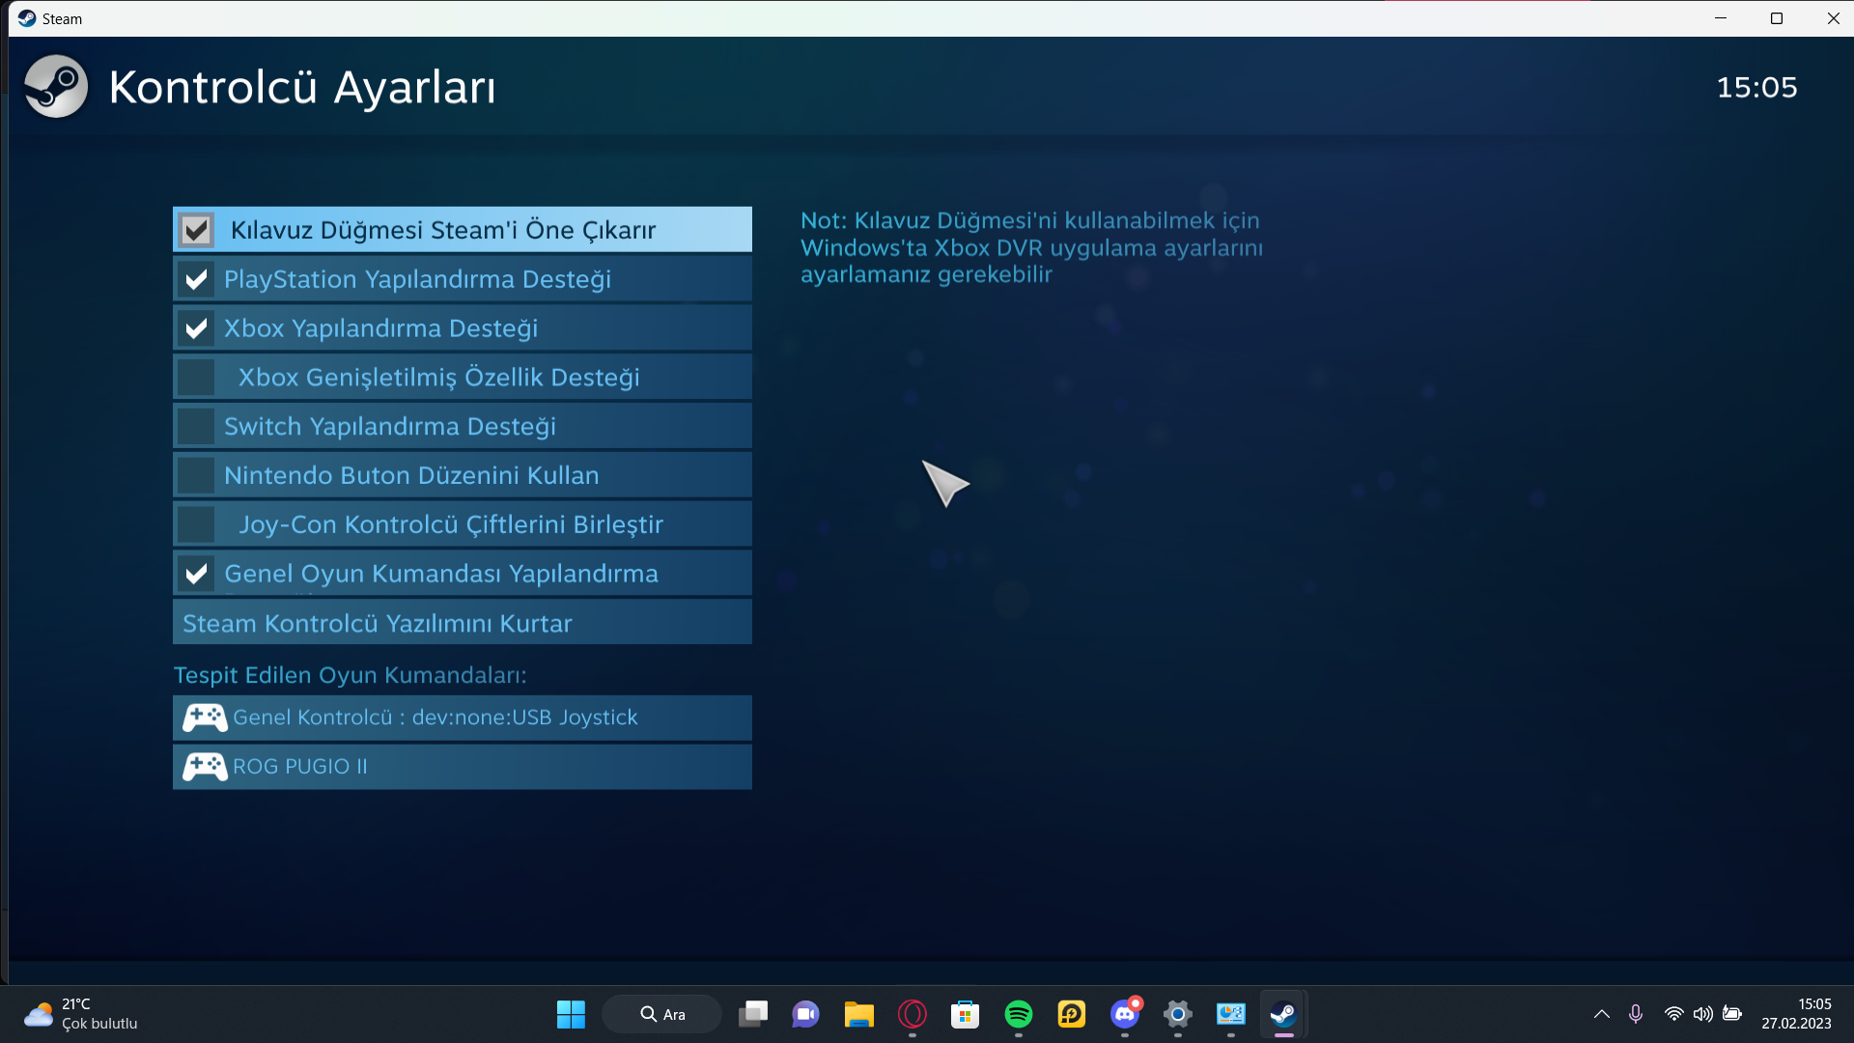
Task: Open File Explorer from the taskbar
Action: click(858, 1014)
